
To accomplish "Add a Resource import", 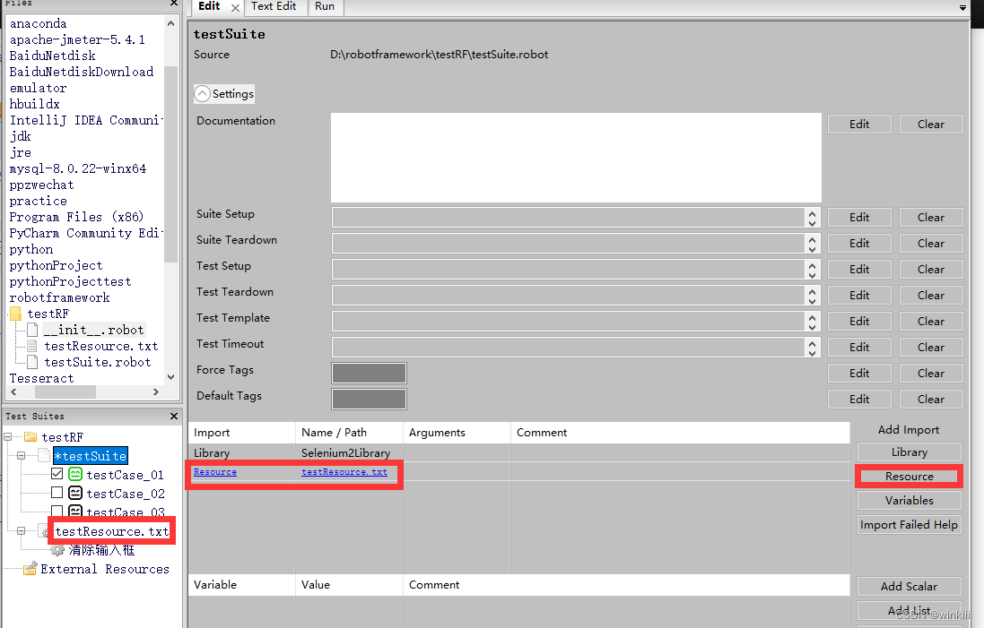I will tap(910, 477).
